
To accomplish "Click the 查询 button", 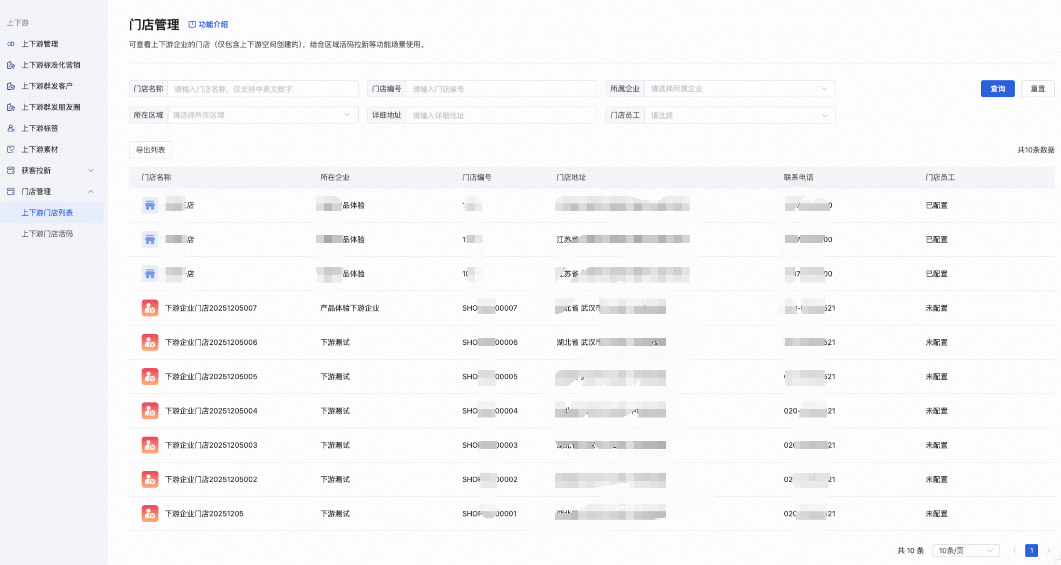I will point(998,89).
